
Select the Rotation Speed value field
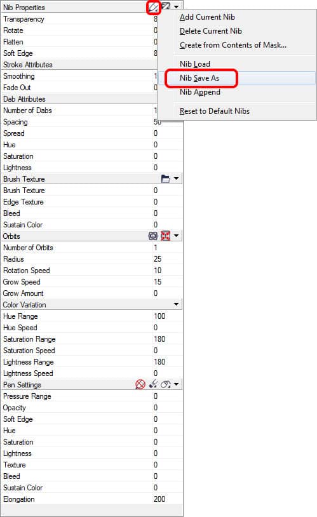click(167, 271)
